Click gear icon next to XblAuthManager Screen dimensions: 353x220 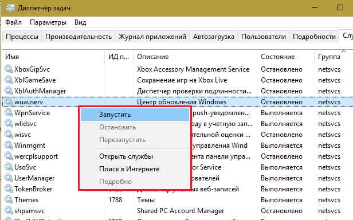coord(9,91)
